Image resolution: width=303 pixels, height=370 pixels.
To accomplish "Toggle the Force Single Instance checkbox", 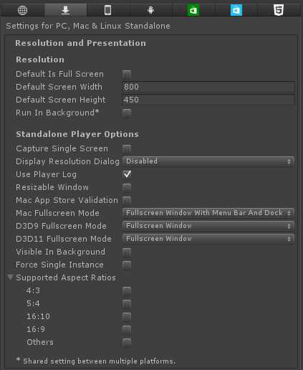I will (x=127, y=265).
